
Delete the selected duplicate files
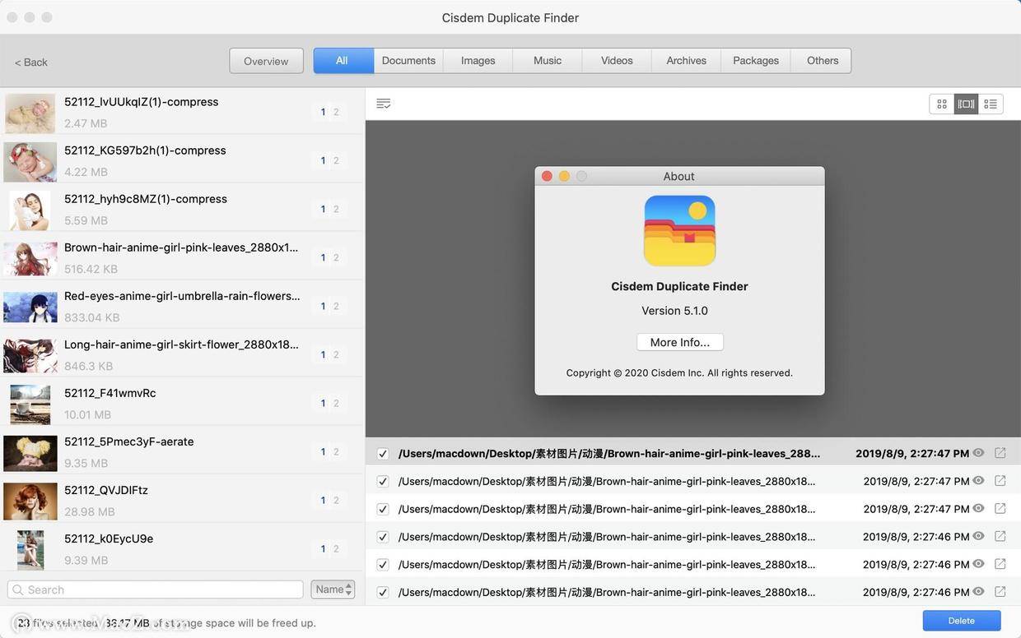point(962,621)
